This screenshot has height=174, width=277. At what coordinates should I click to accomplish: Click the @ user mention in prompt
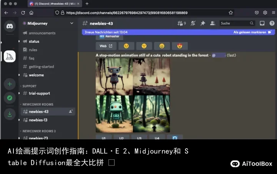pyautogui.click(x=219, y=55)
